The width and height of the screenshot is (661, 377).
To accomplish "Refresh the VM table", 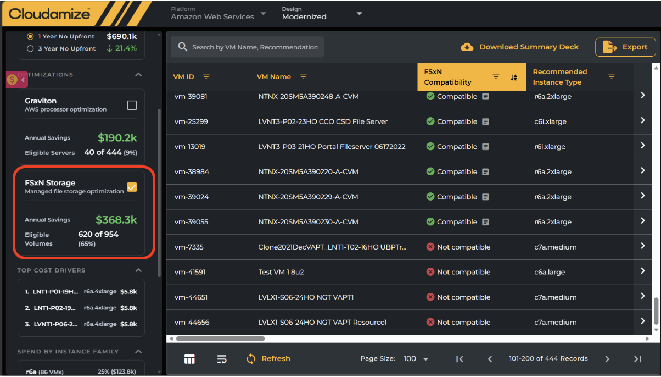I will (268, 359).
